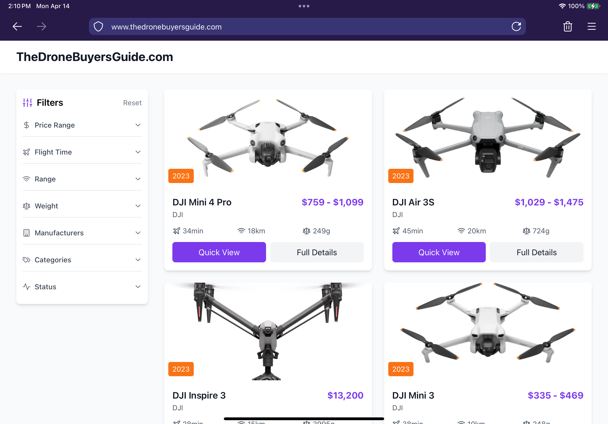The image size is (608, 424).
Task: Open the Categories filter section
Action: pyautogui.click(x=82, y=260)
